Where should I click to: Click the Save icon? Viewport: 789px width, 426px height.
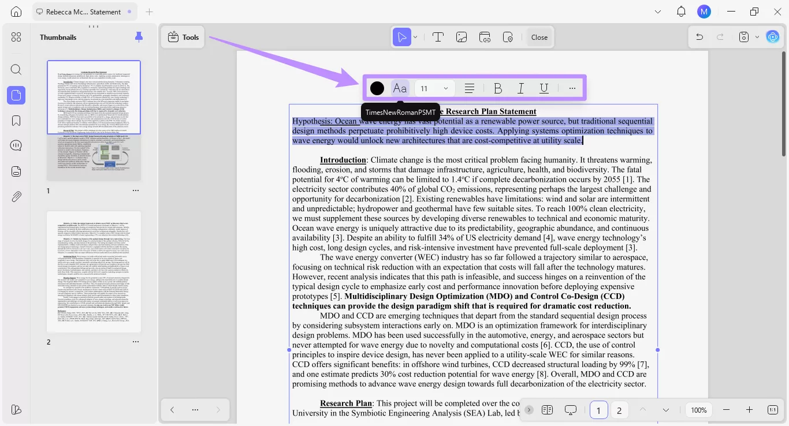(x=745, y=37)
